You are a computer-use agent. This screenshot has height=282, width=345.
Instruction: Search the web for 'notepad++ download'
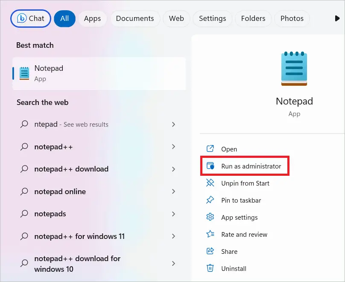click(71, 169)
